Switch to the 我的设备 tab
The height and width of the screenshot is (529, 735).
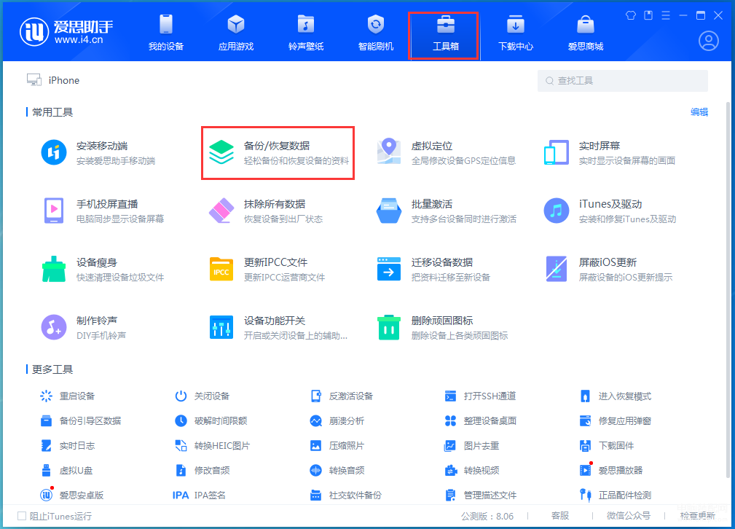[166, 32]
